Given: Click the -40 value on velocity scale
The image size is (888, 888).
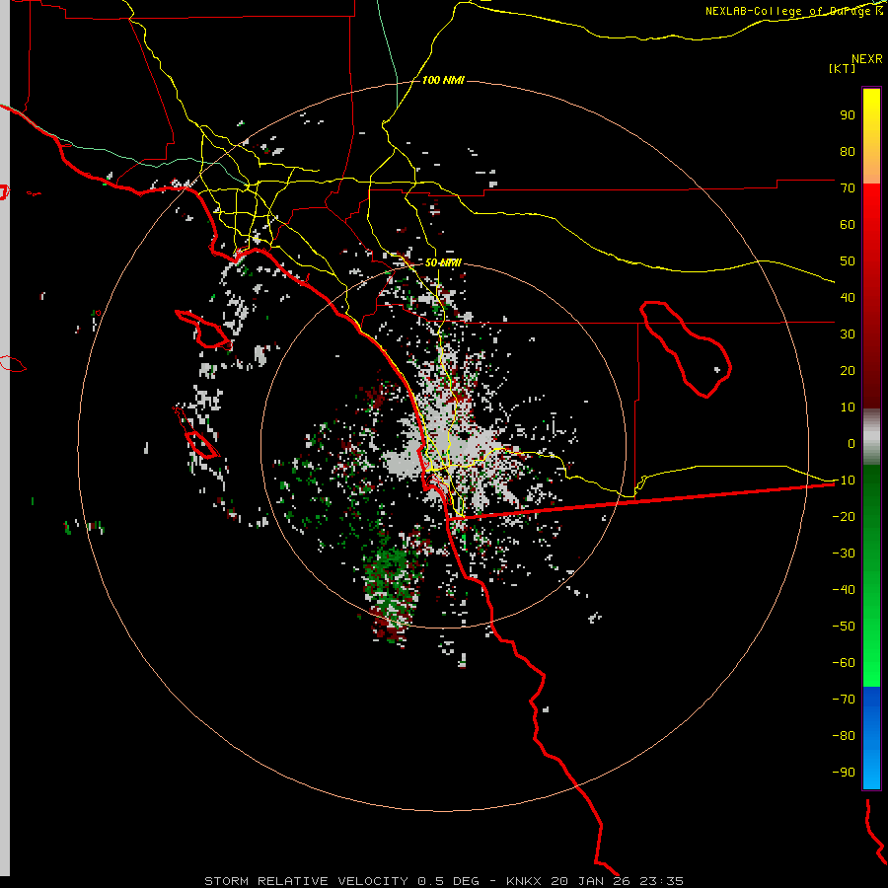Looking at the screenshot, I should pyautogui.click(x=844, y=590).
